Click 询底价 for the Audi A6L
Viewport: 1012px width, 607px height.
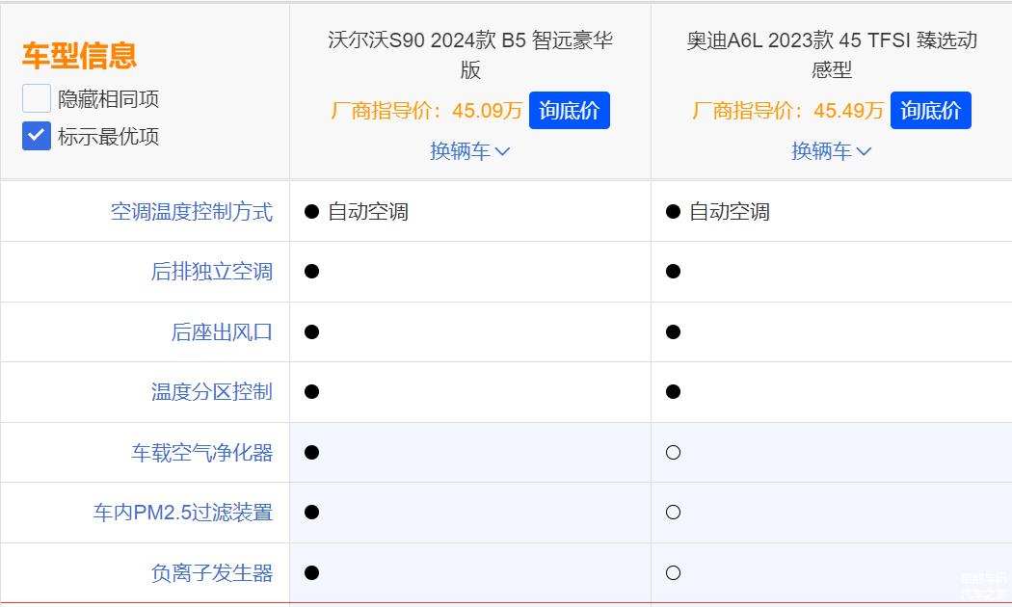coord(930,111)
